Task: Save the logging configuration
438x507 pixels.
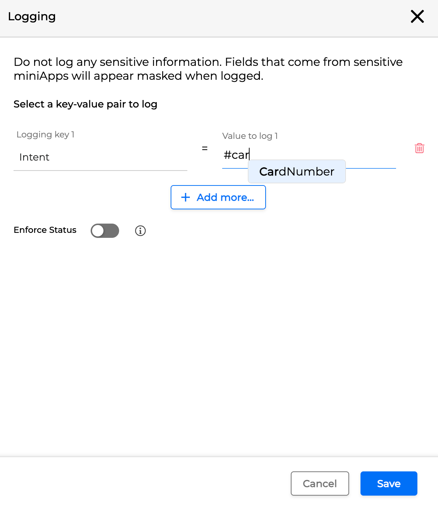Action: pos(389,484)
